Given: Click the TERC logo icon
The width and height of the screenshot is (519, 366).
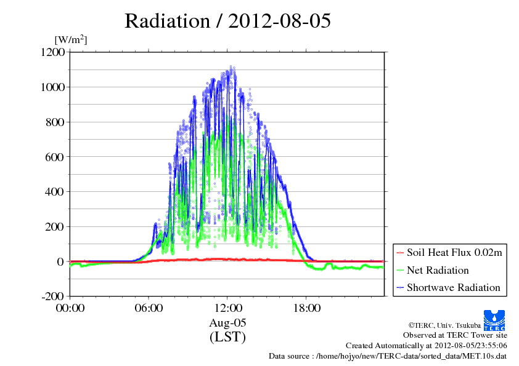Looking at the screenshot, I should 494,320.
